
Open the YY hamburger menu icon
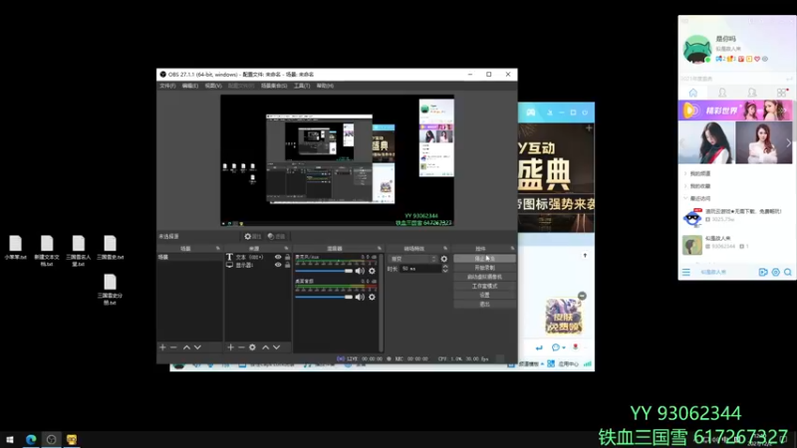click(x=686, y=272)
